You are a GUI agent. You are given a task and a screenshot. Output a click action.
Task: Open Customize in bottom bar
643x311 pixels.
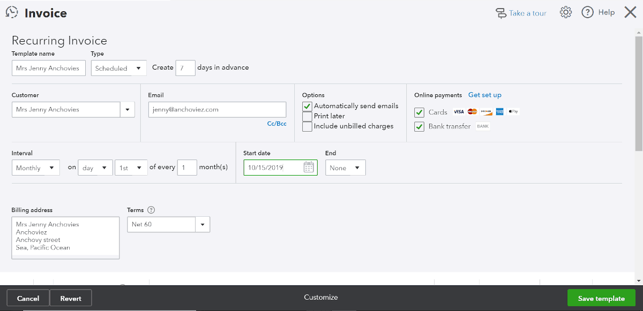pos(321,297)
